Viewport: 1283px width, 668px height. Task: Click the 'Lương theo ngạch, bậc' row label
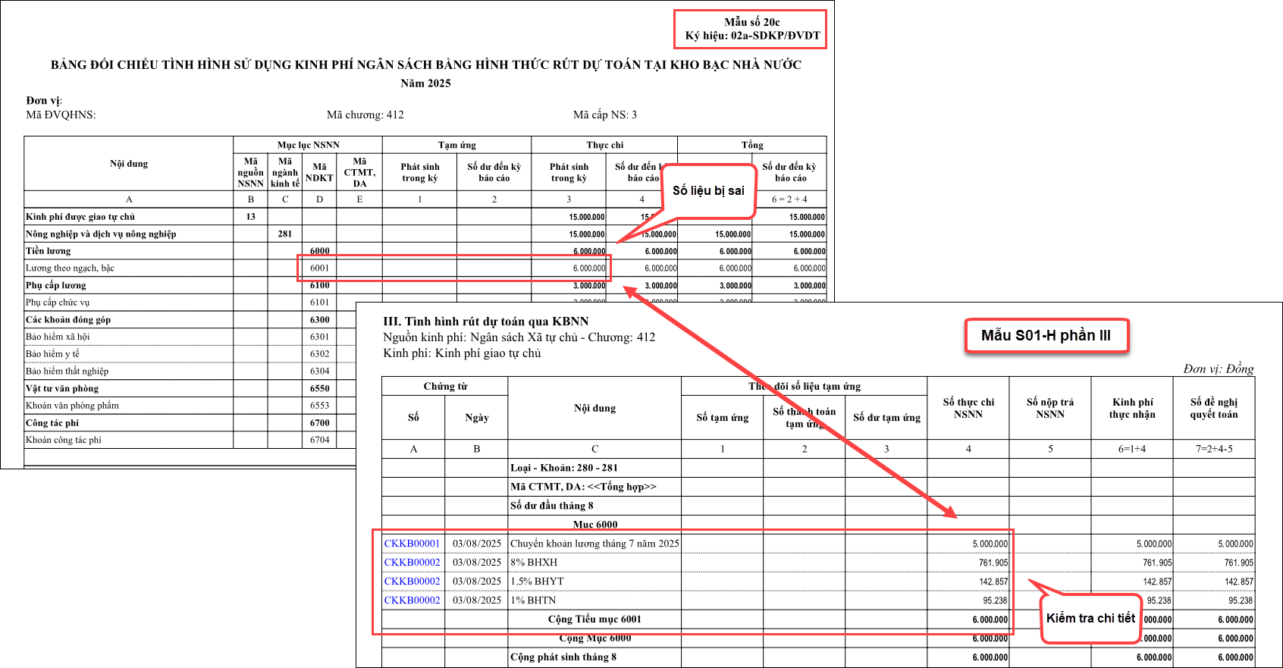click(x=70, y=268)
